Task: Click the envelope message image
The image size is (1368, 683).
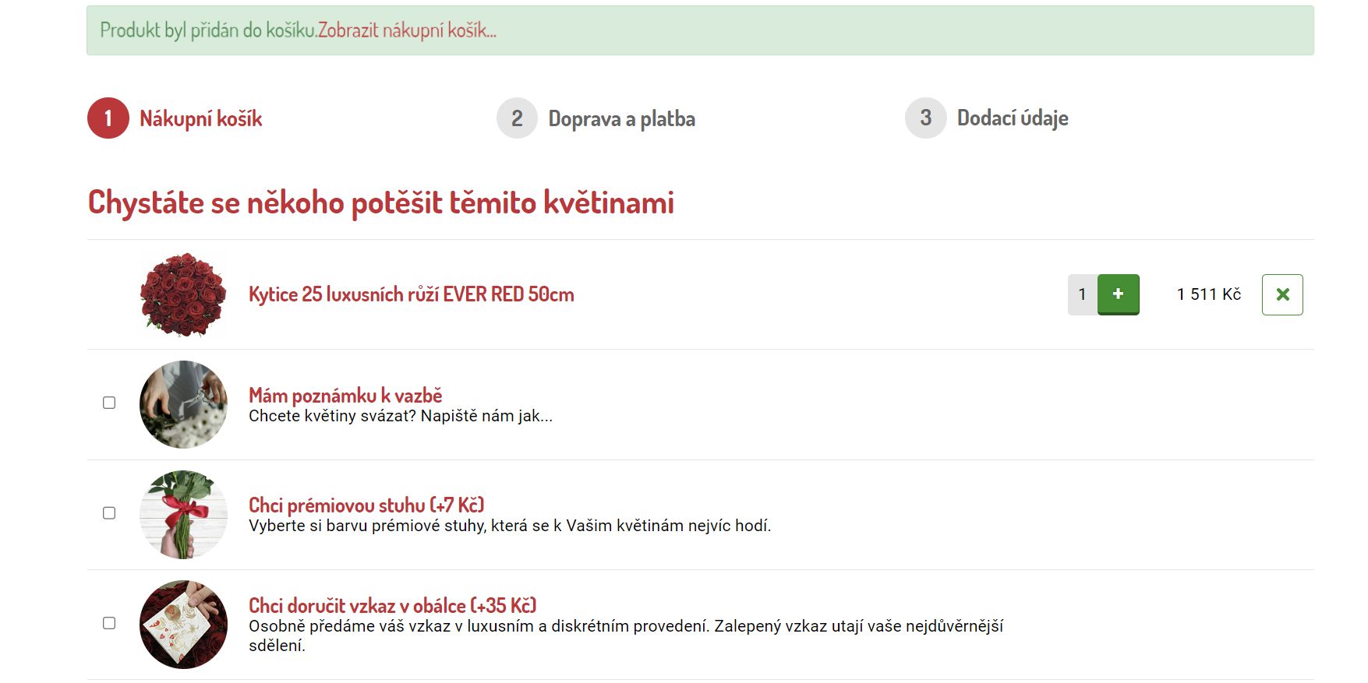Action: (x=183, y=624)
